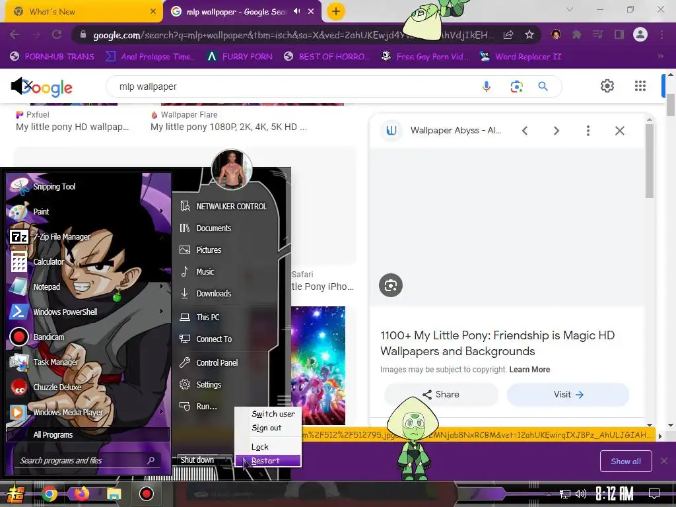Screen dimensions: 676x507
Task: Share this page icon in address bar
Action: (x=508, y=34)
